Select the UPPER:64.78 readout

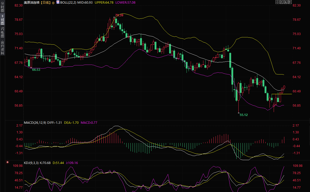pos(104,3)
